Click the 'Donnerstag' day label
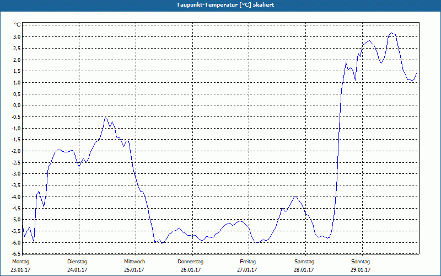The width and height of the screenshot is (441, 276). (x=190, y=262)
